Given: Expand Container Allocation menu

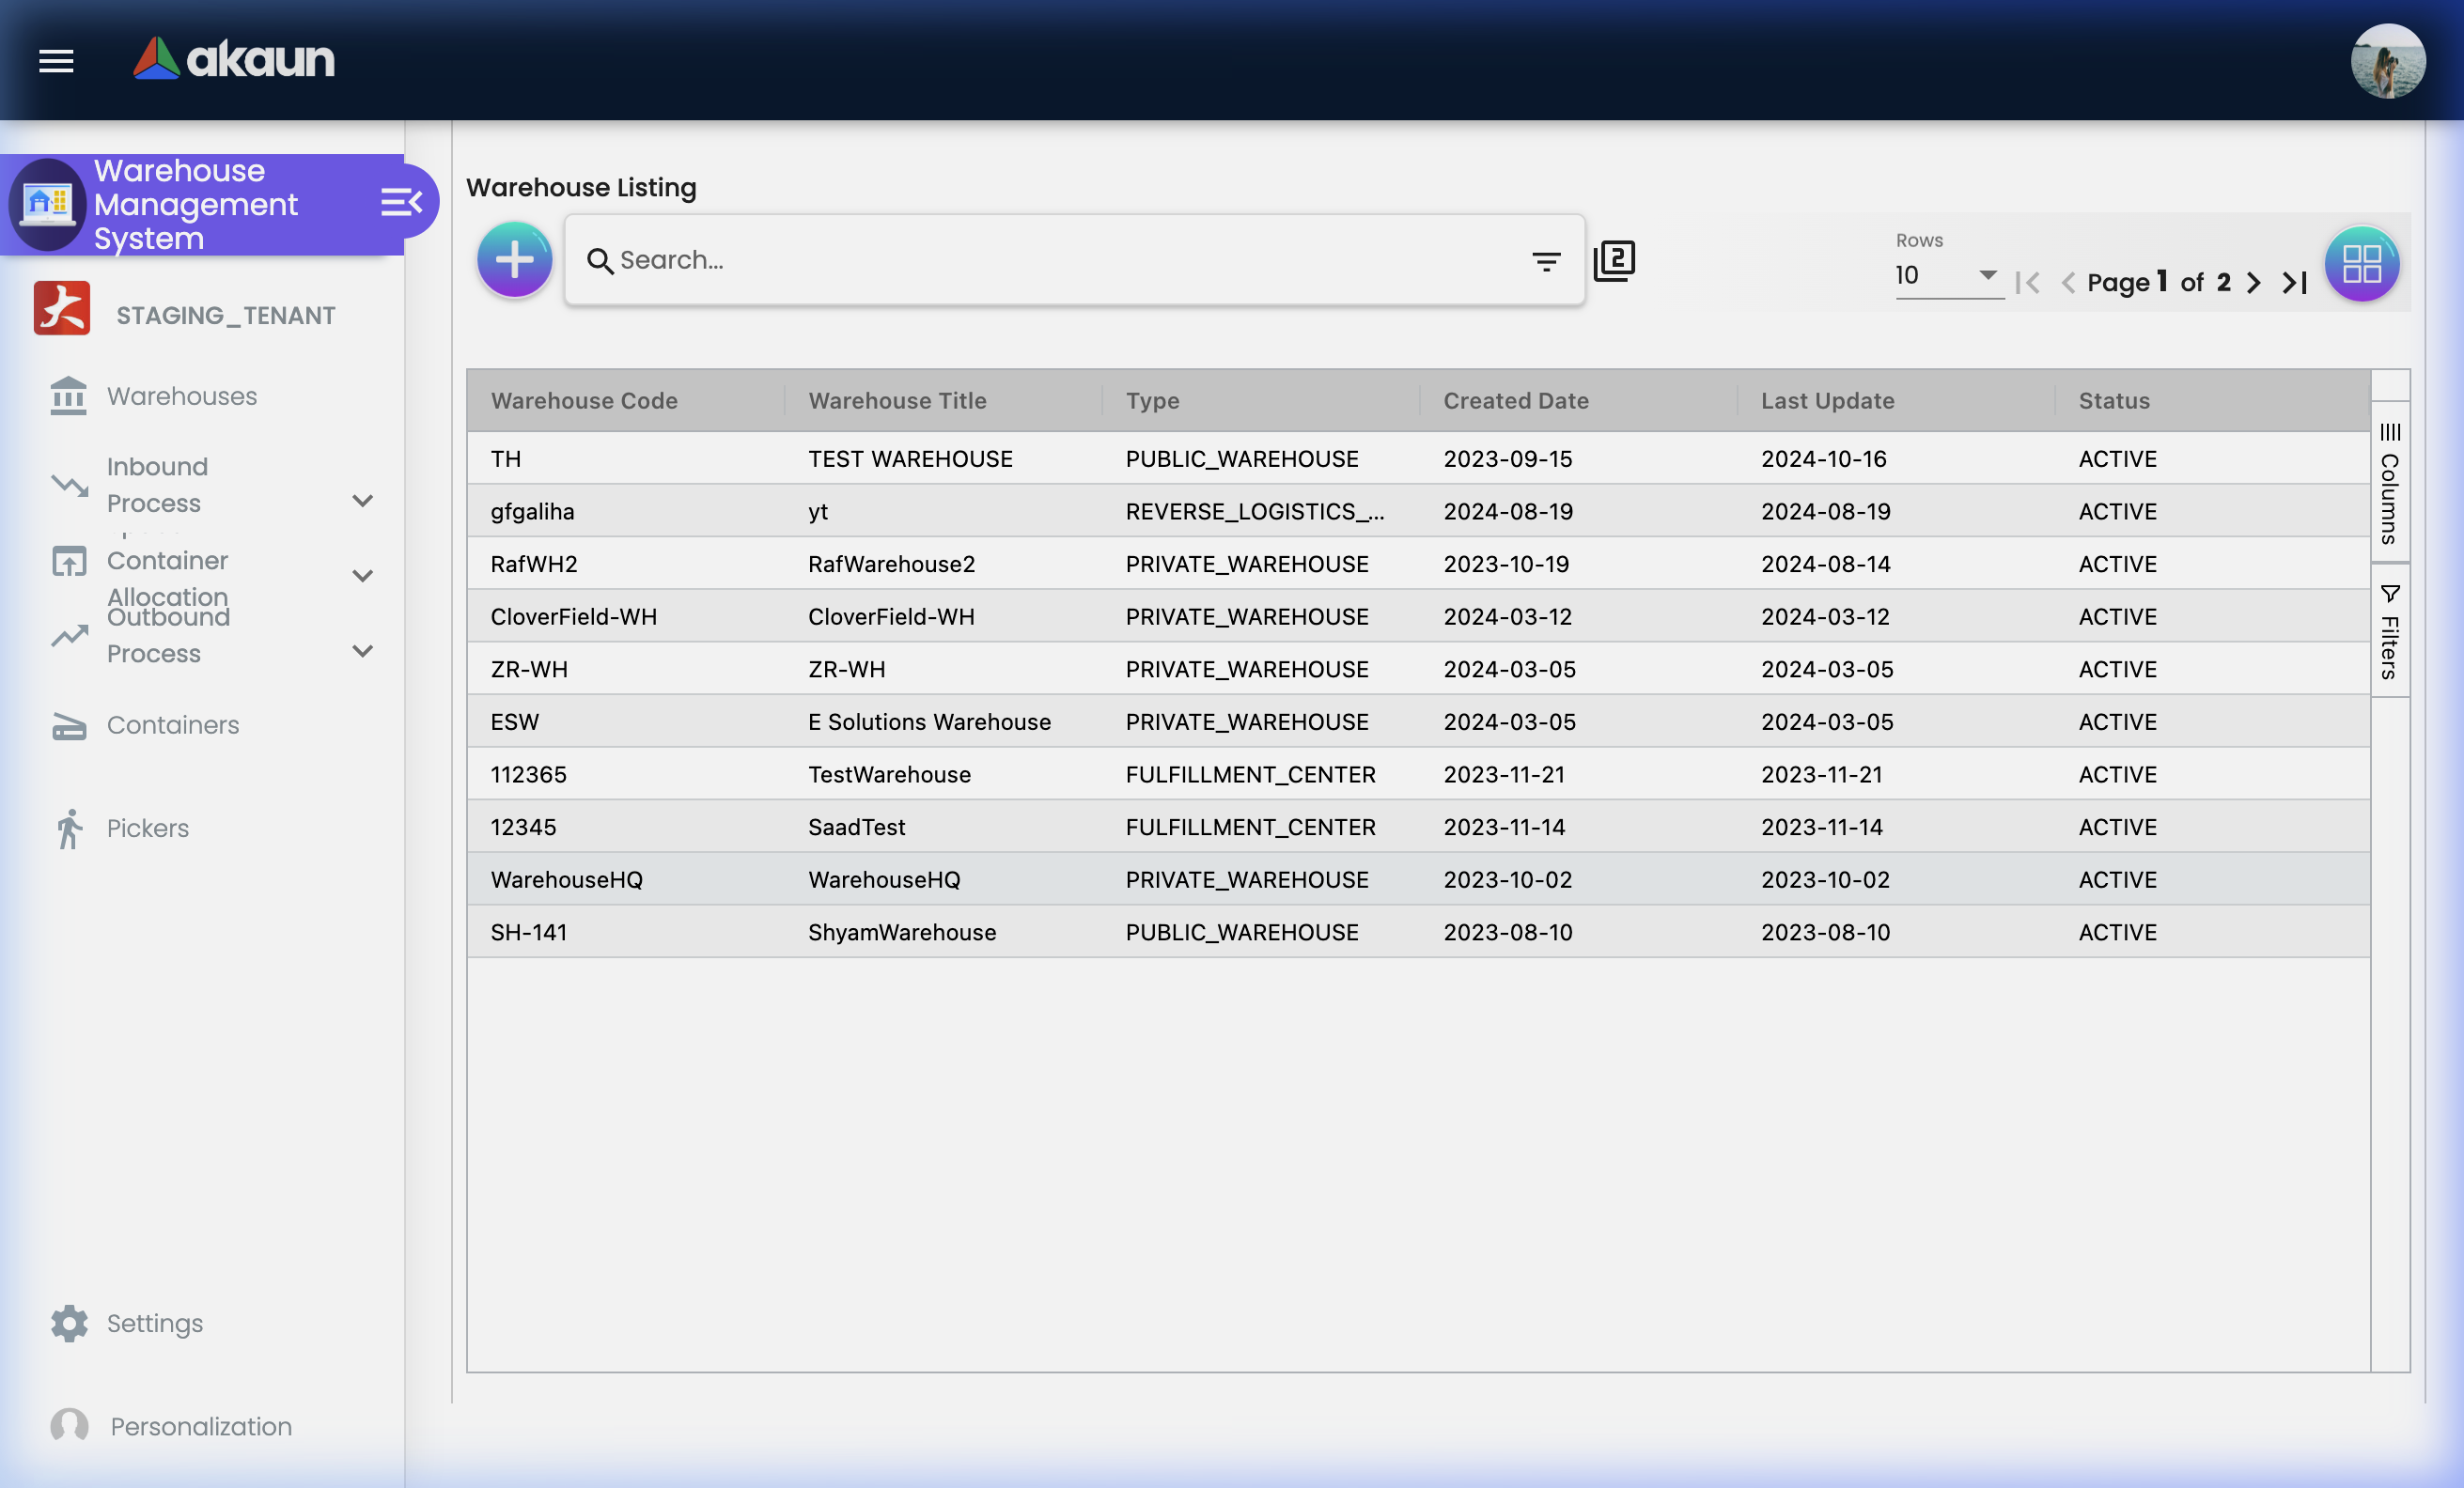Looking at the screenshot, I should 362,576.
